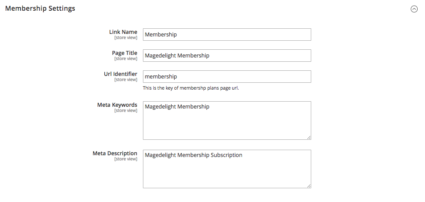
Task: Click inside the Meta Description textarea
Action: pyautogui.click(x=227, y=169)
